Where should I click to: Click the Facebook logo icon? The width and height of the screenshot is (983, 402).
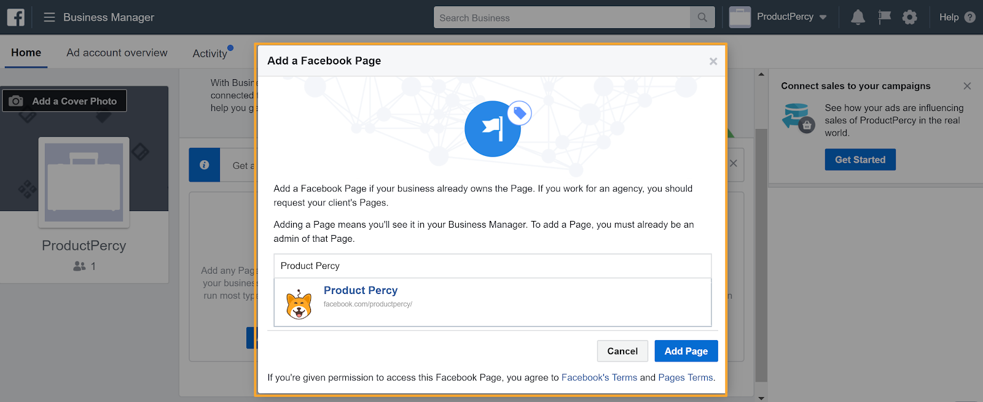pos(16,17)
